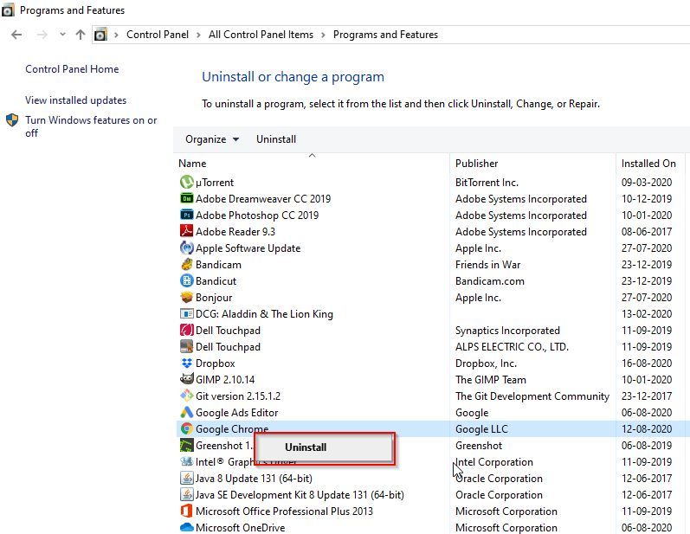This screenshot has width=690, height=534.
Task: Click the Bandicam program icon
Action: point(187,264)
